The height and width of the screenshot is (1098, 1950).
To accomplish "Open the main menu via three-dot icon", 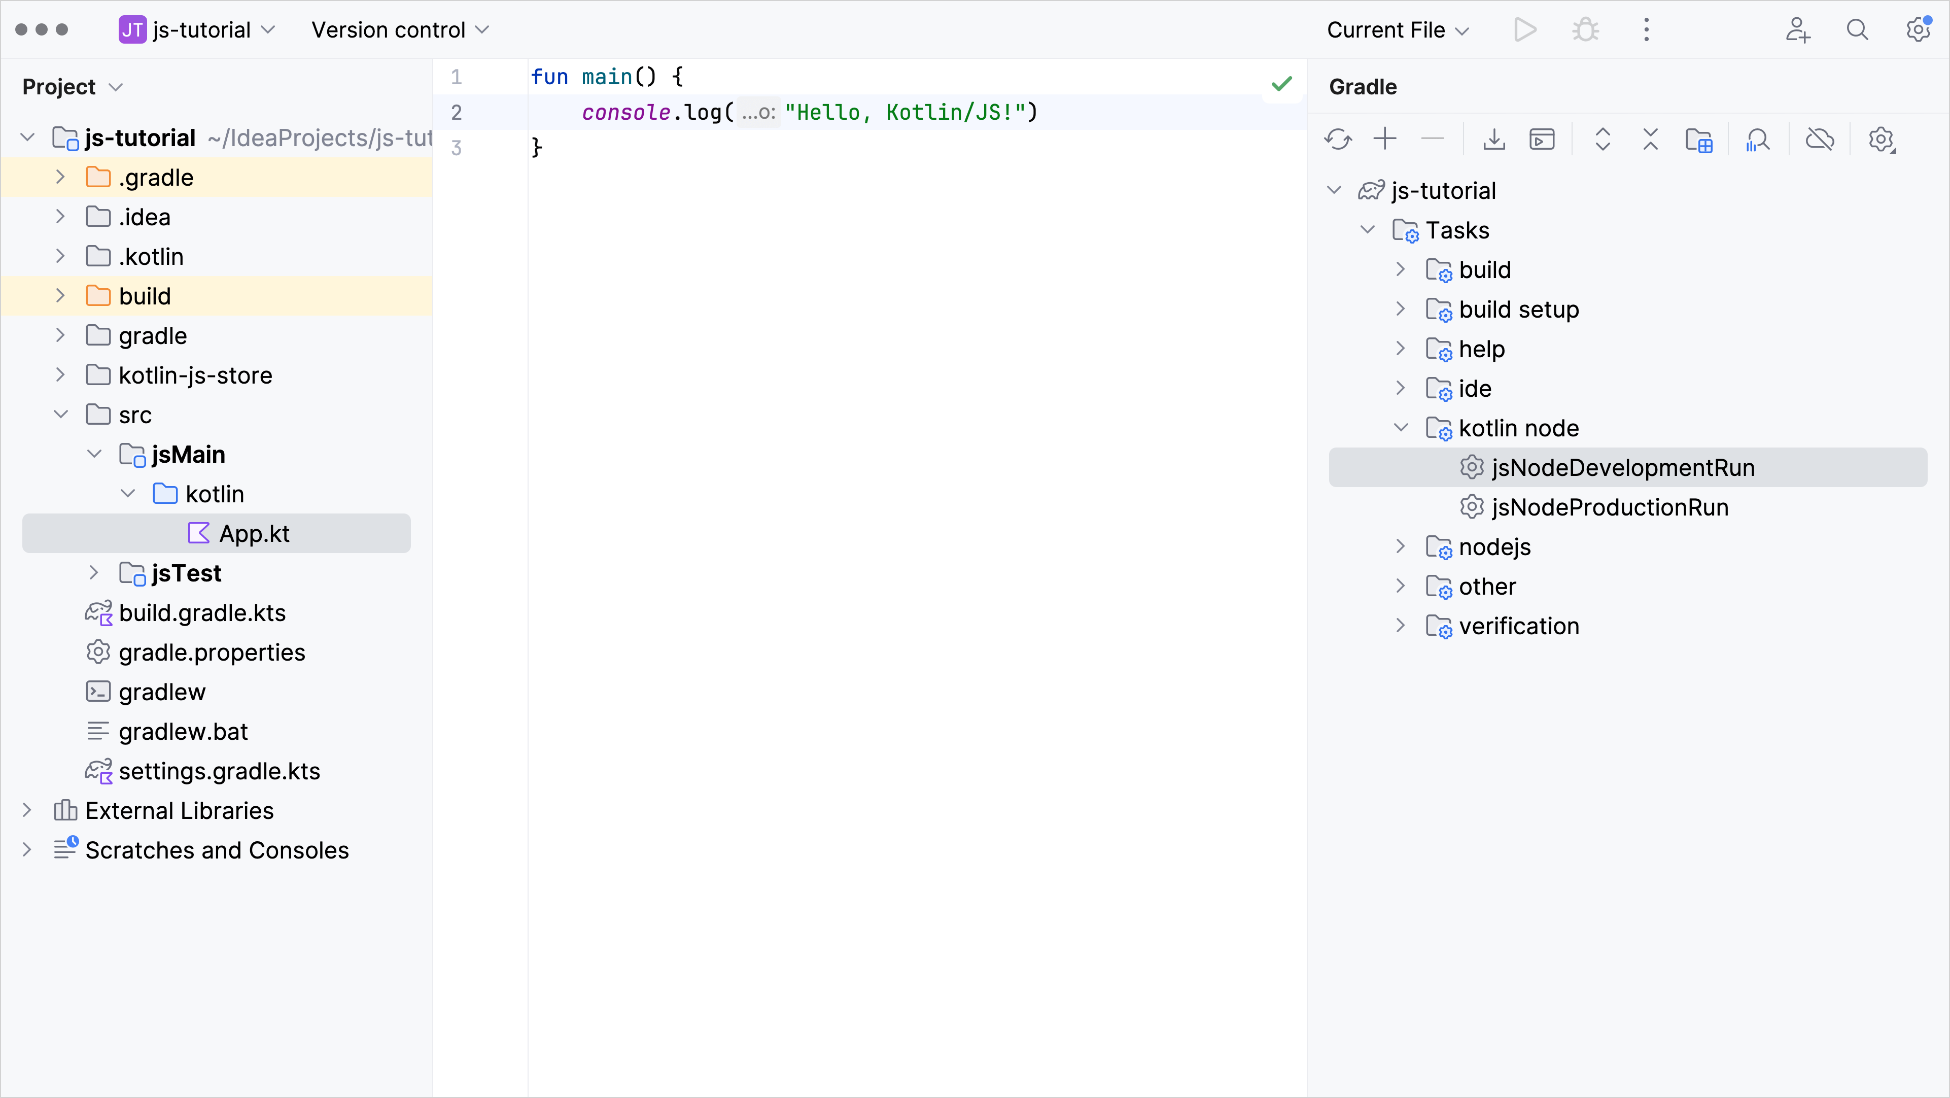I will pos(1646,29).
